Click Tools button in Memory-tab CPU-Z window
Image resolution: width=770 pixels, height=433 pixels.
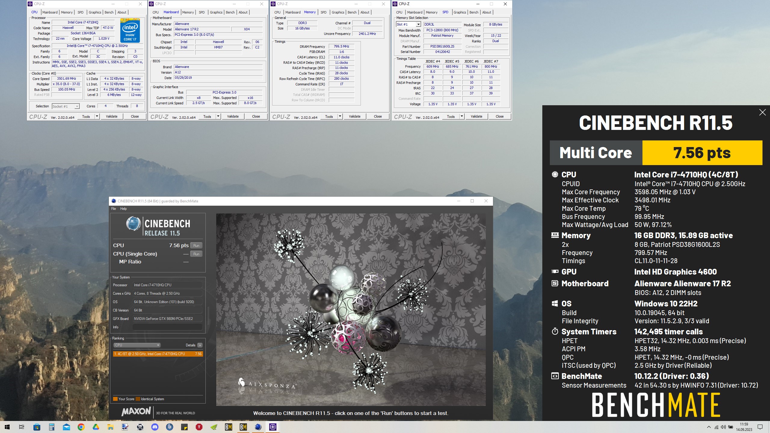click(329, 116)
